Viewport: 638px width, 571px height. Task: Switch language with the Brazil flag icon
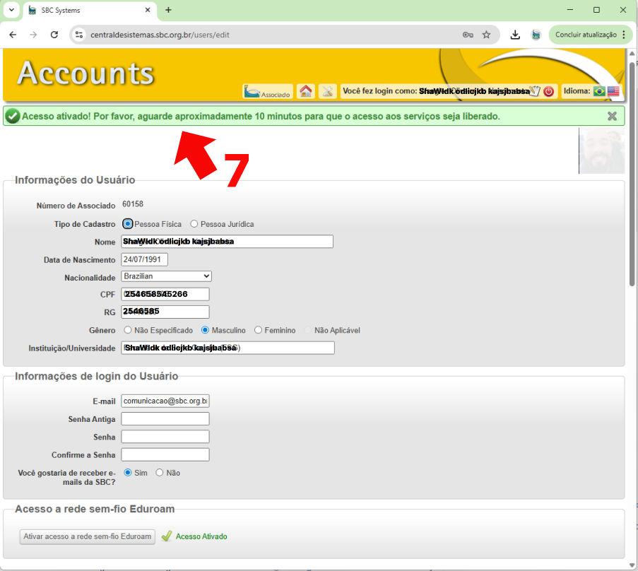(599, 91)
